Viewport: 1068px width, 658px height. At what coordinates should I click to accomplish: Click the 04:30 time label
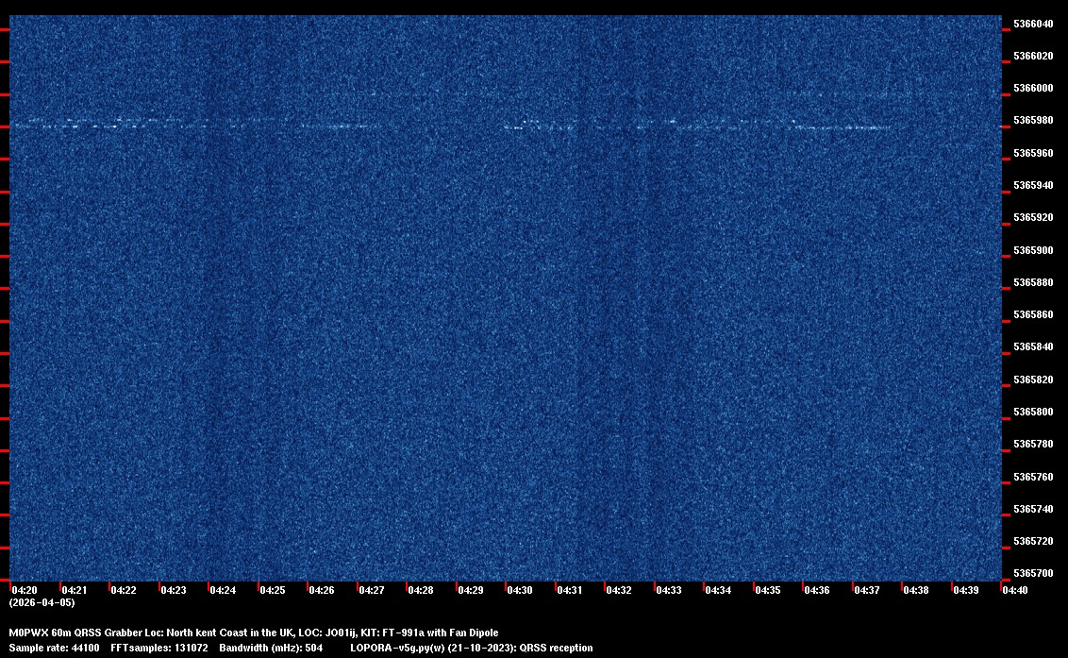[x=520, y=590]
